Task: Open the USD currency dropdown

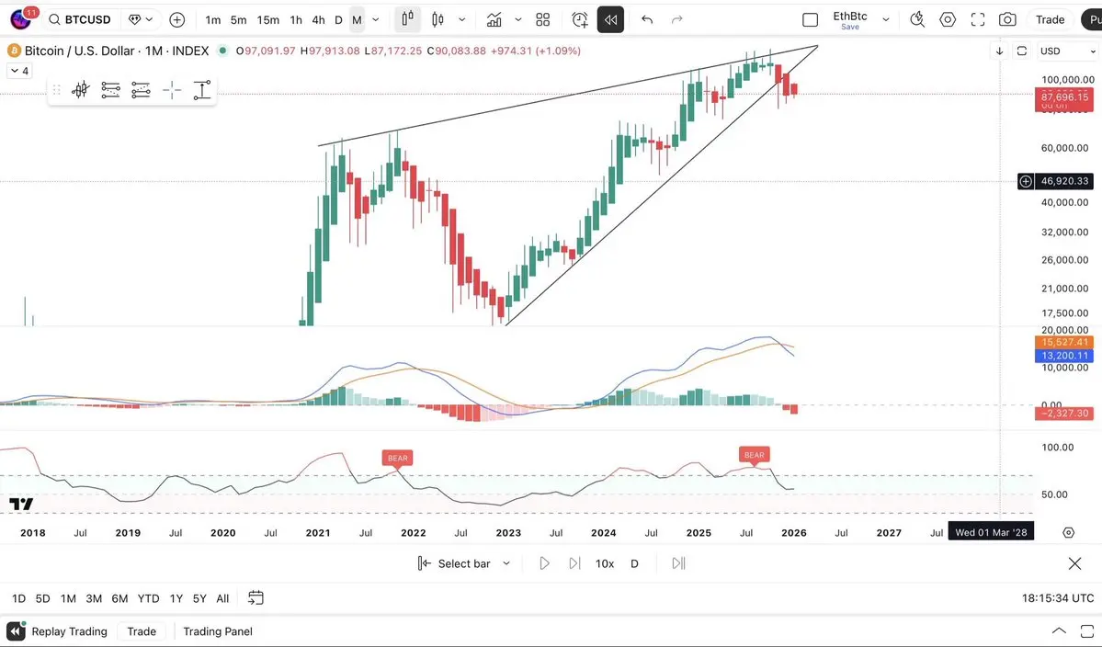Action: click(1068, 51)
